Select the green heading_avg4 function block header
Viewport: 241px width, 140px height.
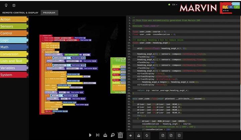tap(118, 59)
